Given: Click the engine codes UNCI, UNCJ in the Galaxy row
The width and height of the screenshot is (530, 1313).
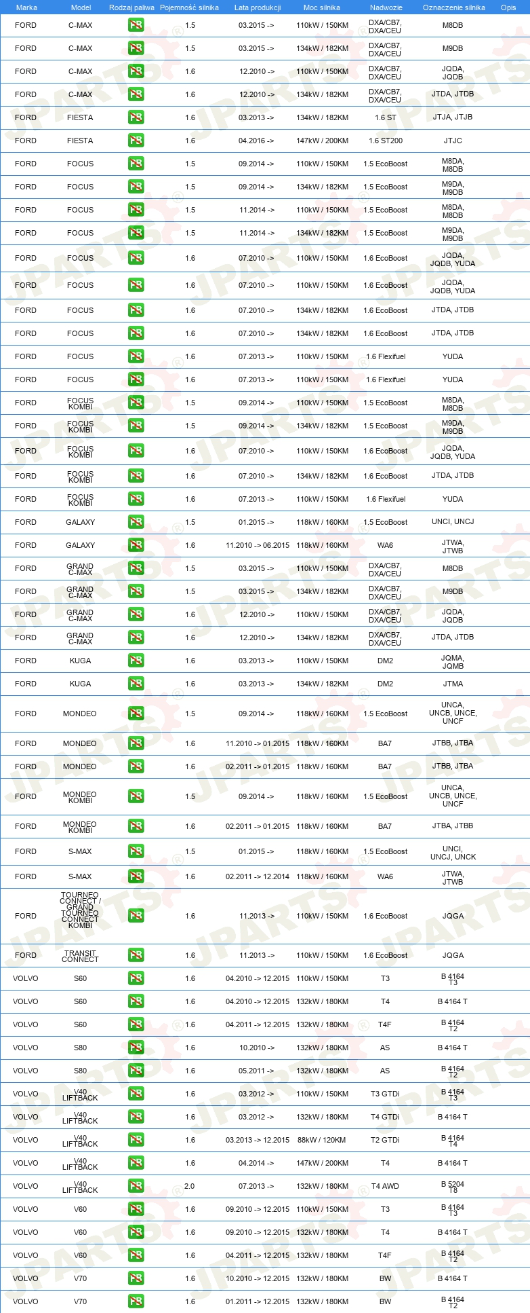Looking at the screenshot, I should 453,521.
